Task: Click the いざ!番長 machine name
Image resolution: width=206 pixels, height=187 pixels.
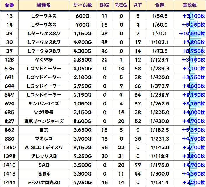Action: coord(44,112)
